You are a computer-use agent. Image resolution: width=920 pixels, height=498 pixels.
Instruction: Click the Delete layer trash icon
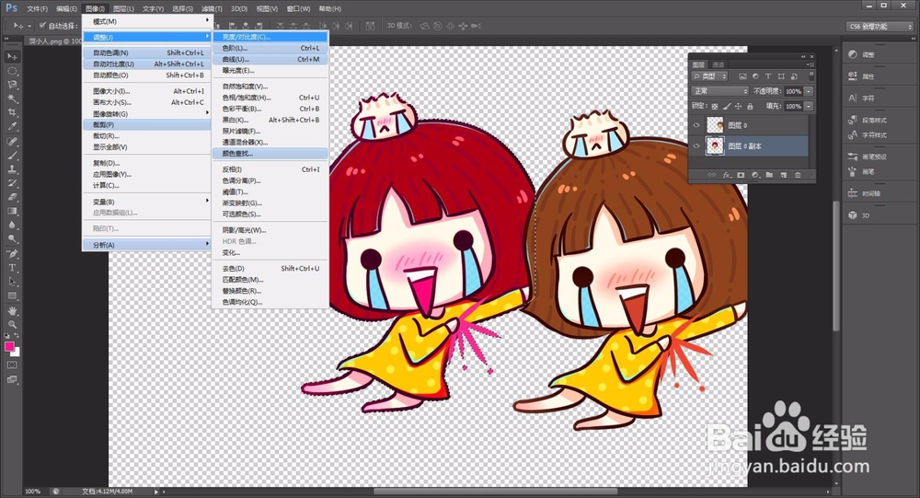(798, 175)
